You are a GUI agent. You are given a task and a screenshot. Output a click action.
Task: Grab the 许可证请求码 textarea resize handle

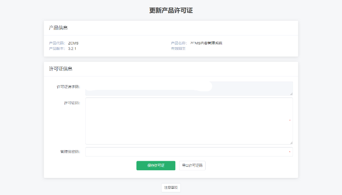pyautogui.click(x=291, y=94)
